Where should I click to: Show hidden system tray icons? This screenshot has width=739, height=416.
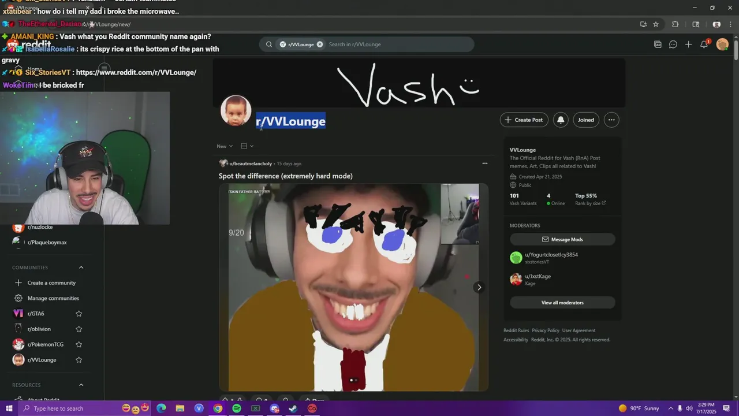[x=670, y=408]
